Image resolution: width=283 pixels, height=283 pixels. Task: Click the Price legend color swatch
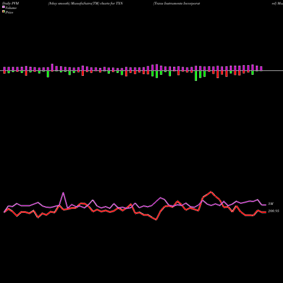click(x=3, y=12)
